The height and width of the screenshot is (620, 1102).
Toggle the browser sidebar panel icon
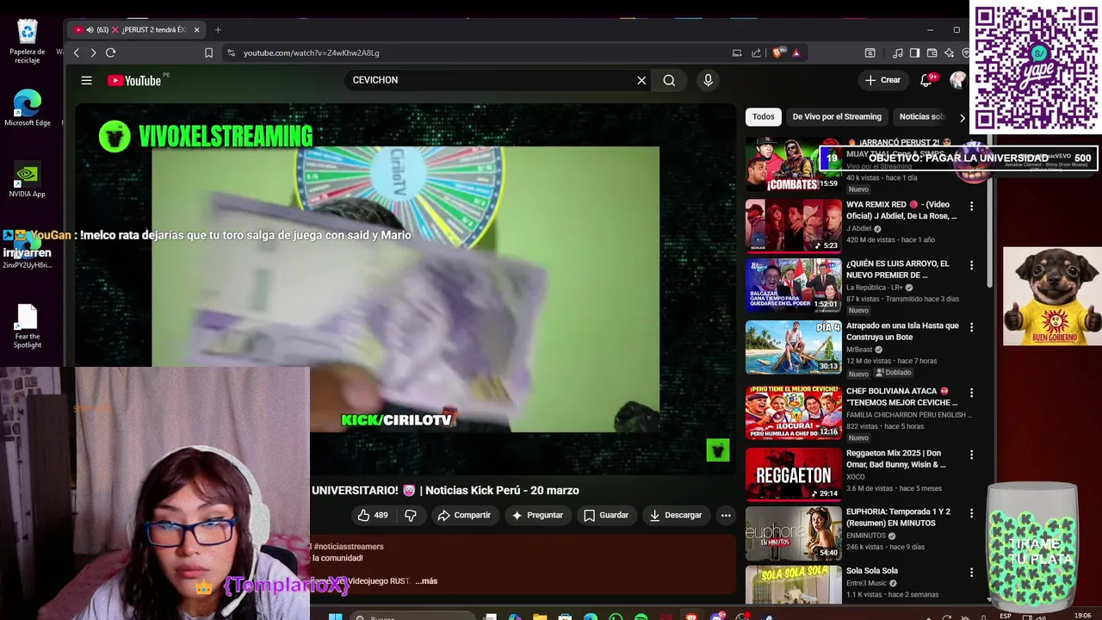914,53
